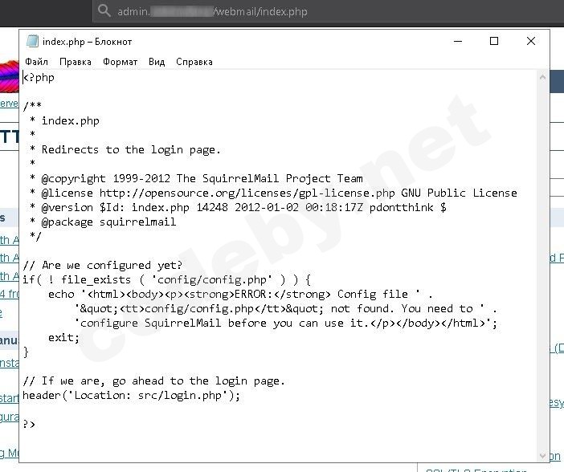The width and height of the screenshot is (564, 472).
Task: Click the 'configure SquirrelMail before you can use' line
Action: pos(285,323)
